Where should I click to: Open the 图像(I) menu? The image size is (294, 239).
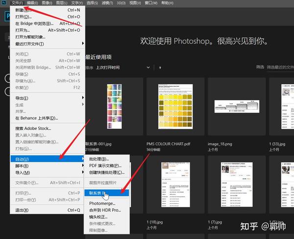[x=47, y=3]
